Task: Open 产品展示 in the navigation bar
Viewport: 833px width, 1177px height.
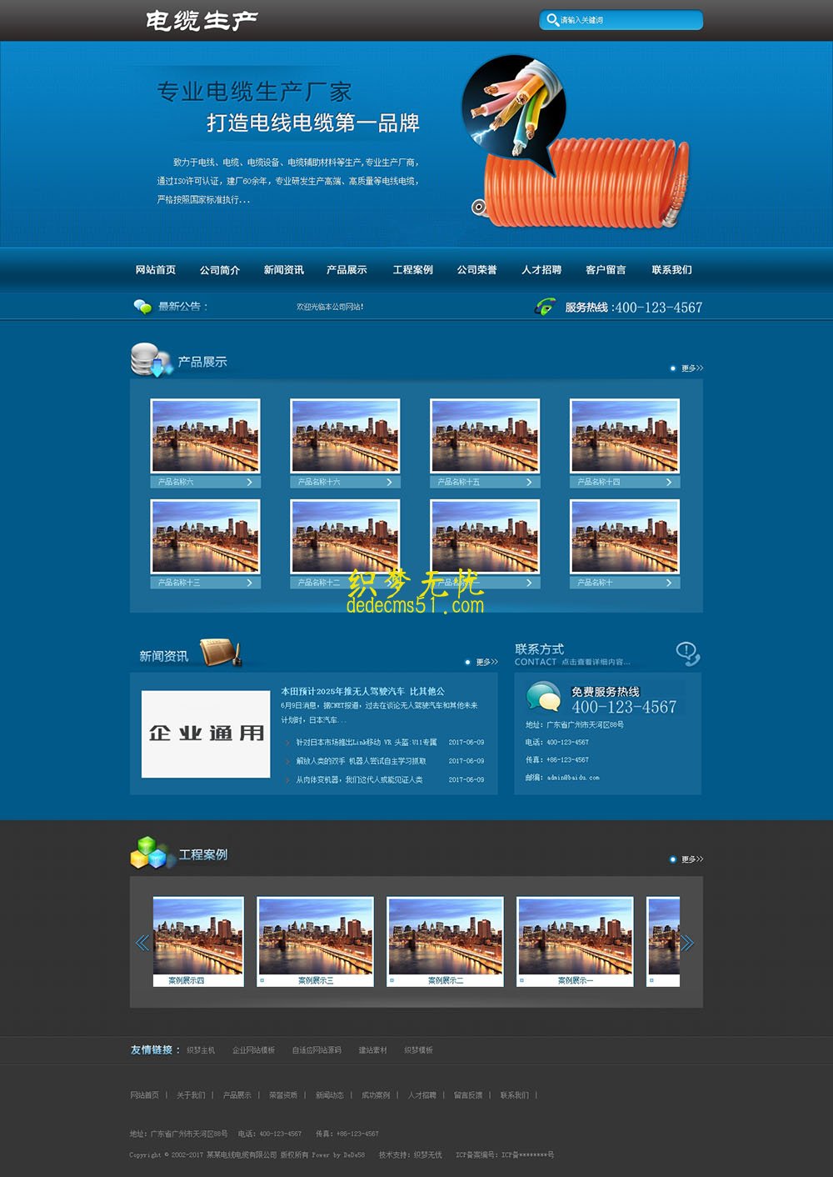Action: pyautogui.click(x=347, y=270)
